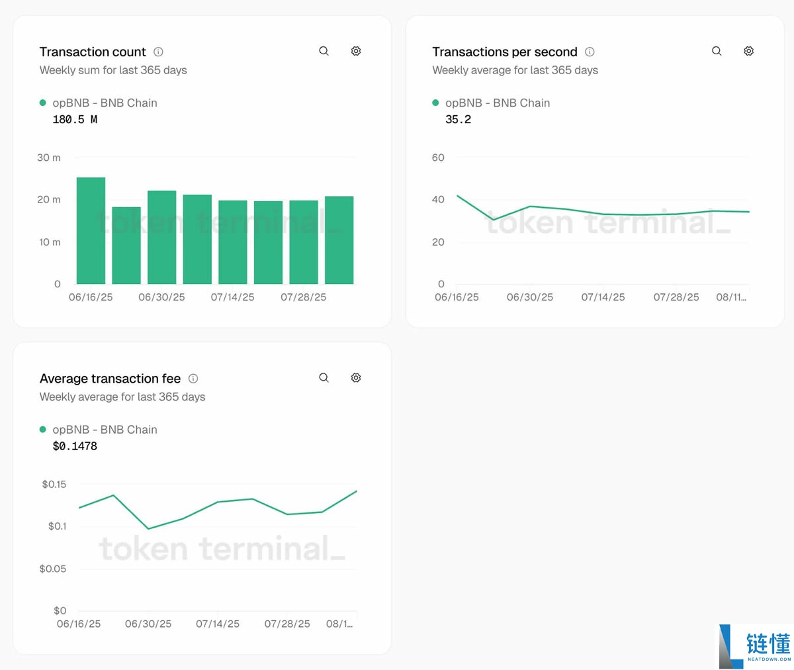The width and height of the screenshot is (794, 670).
Task: Click the shortest second bar in Transaction count
Action: tap(126, 245)
